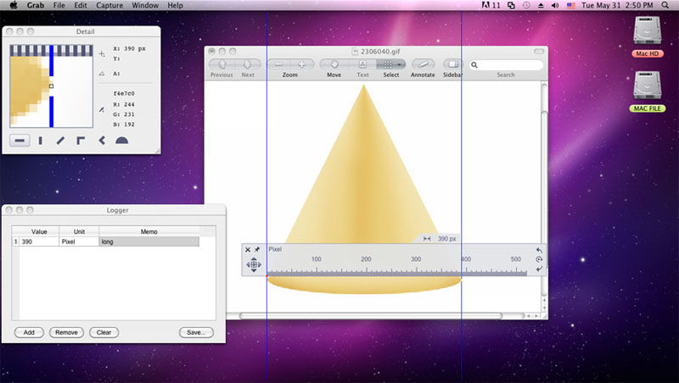Screen dimensions: 679x383
Task: Click the Save... button in Logger
Action: pos(195,332)
